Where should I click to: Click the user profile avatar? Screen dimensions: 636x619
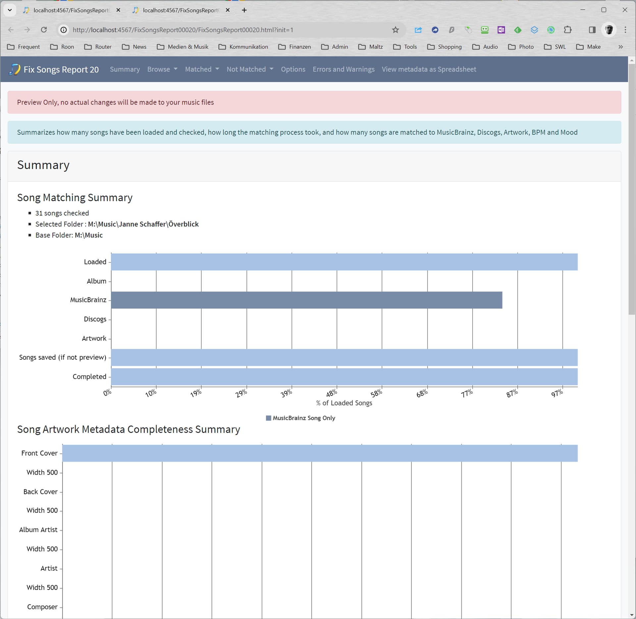click(609, 30)
